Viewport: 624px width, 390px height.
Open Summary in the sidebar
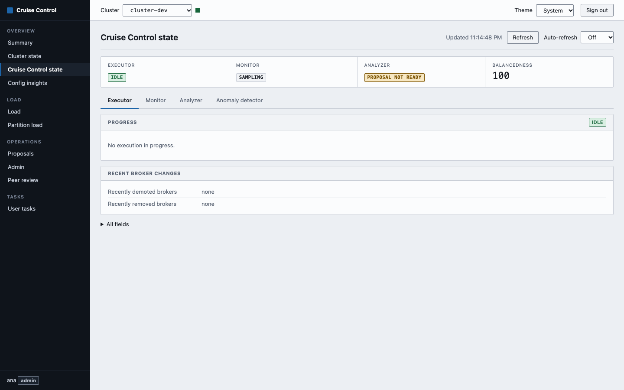(45, 43)
